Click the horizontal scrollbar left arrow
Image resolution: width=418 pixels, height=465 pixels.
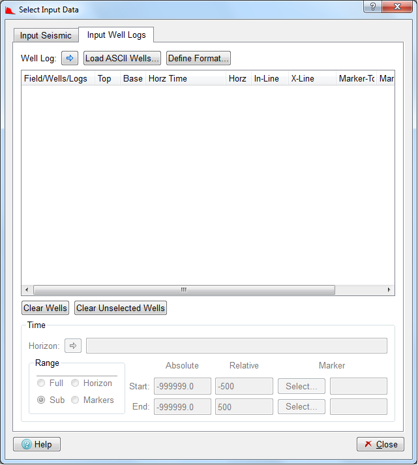coord(27,290)
